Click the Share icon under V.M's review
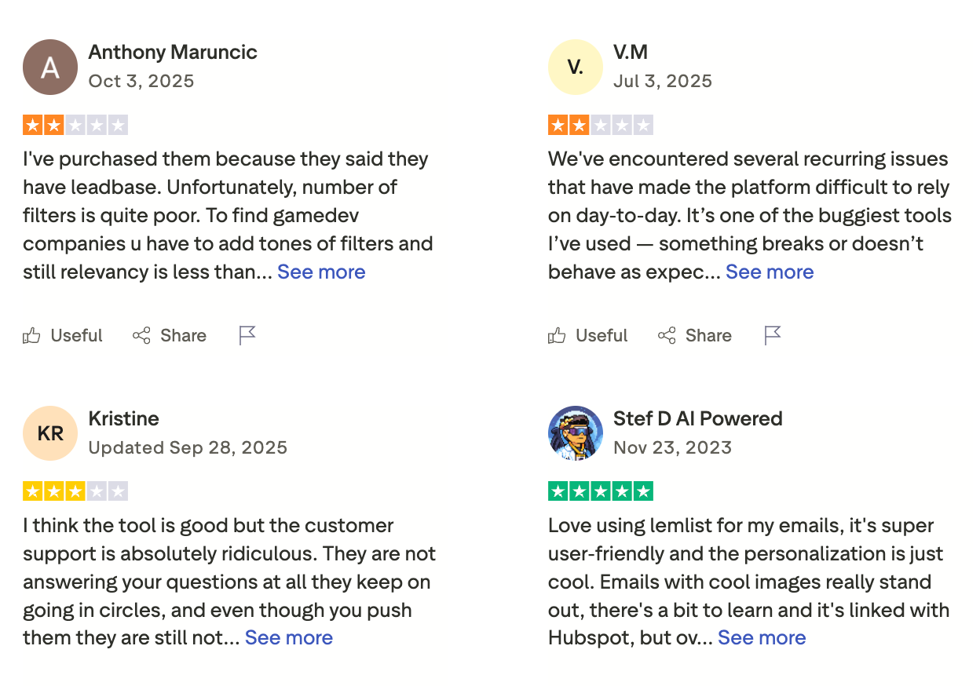Image resolution: width=980 pixels, height=686 pixels. [694, 335]
